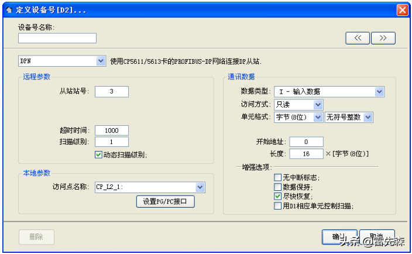The height and width of the screenshot is (254, 412).
Task: Close the 定义设备号 dialog window
Action: (x=402, y=10)
